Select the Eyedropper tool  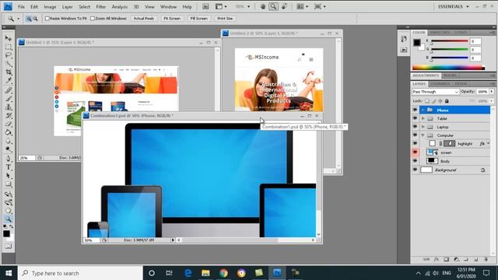9,81
